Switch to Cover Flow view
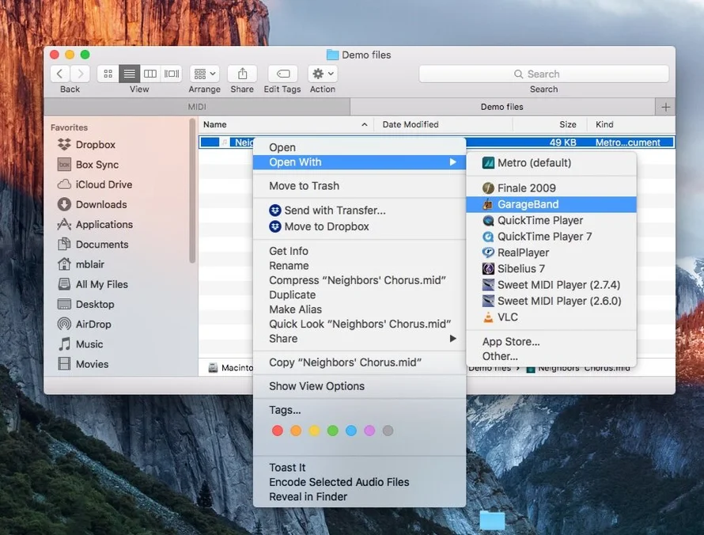Screen dimensions: 704x535 pos(172,74)
